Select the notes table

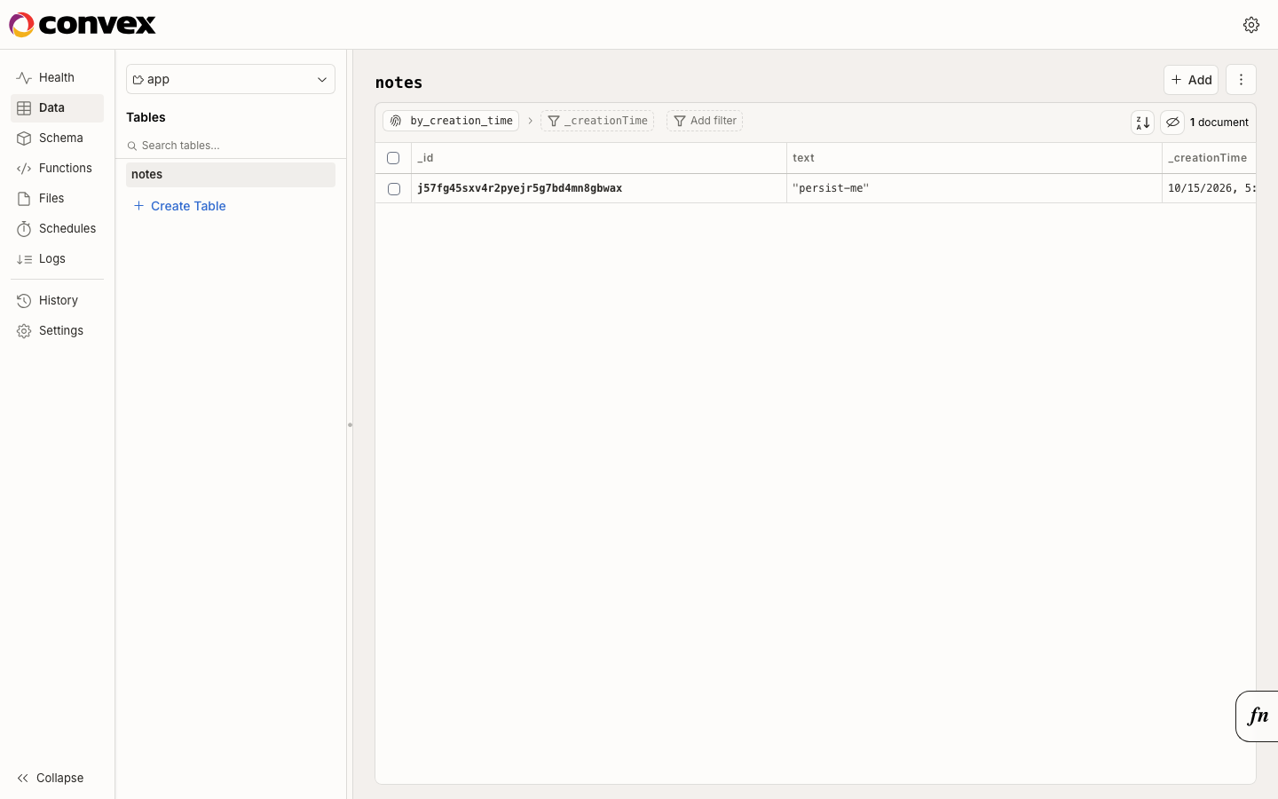231,175
